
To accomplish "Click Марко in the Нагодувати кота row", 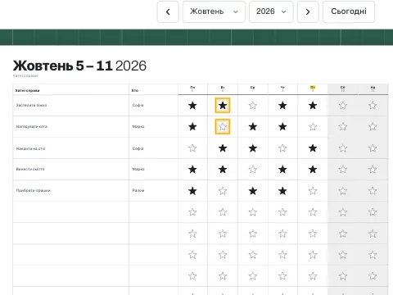I will pyautogui.click(x=138, y=126).
